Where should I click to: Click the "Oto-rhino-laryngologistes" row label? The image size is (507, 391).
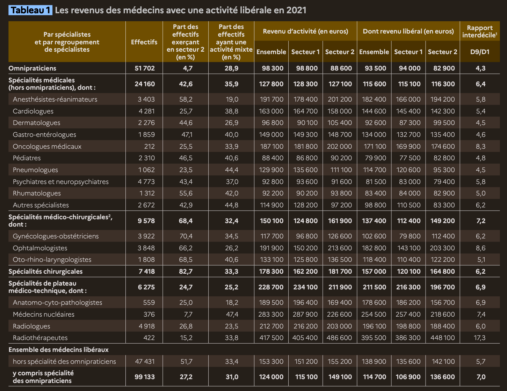(52, 259)
